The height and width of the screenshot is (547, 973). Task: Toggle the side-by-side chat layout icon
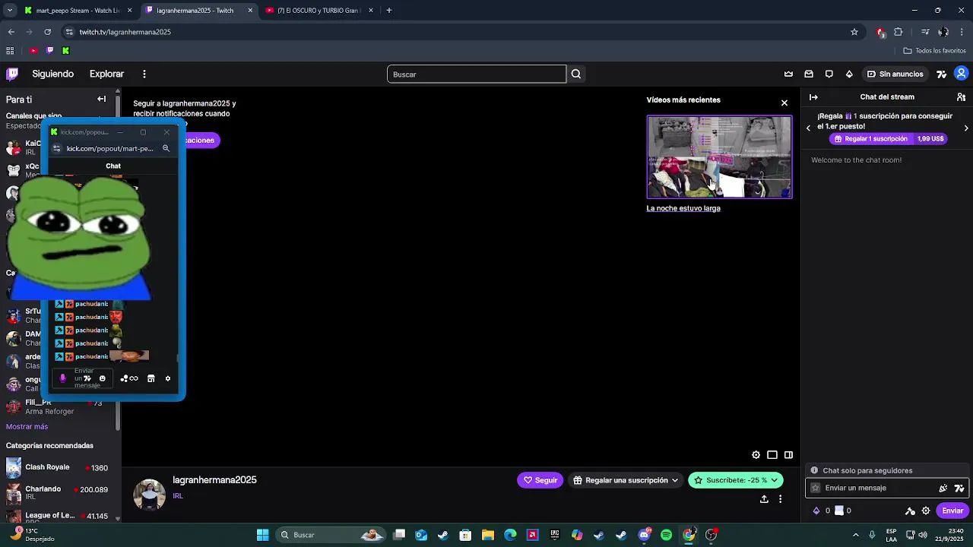click(x=788, y=455)
